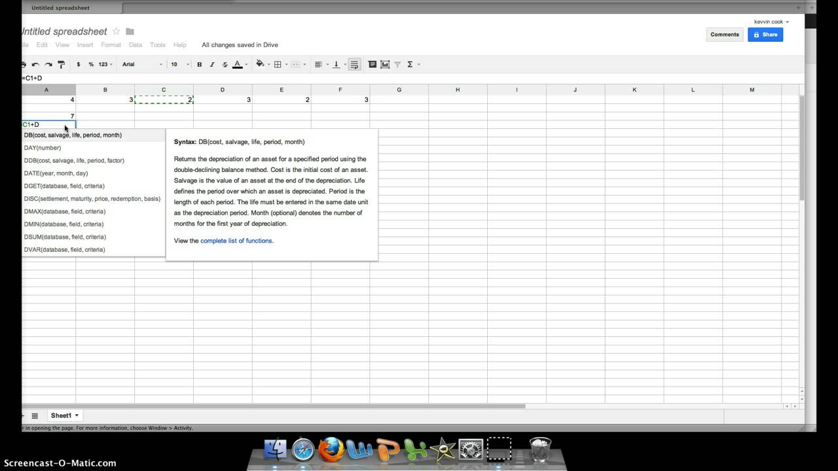
Task: Choose DATE(year, month, day) suggestion
Action: pos(93,173)
